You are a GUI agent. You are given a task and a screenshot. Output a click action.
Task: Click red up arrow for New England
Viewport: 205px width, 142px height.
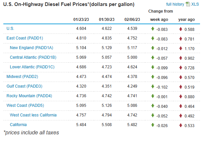click(180, 48)
